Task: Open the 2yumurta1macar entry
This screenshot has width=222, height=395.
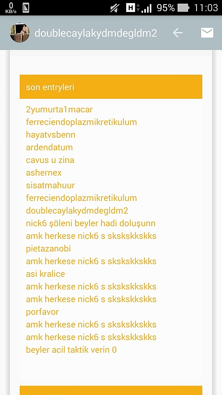Action: click(59, 109)
